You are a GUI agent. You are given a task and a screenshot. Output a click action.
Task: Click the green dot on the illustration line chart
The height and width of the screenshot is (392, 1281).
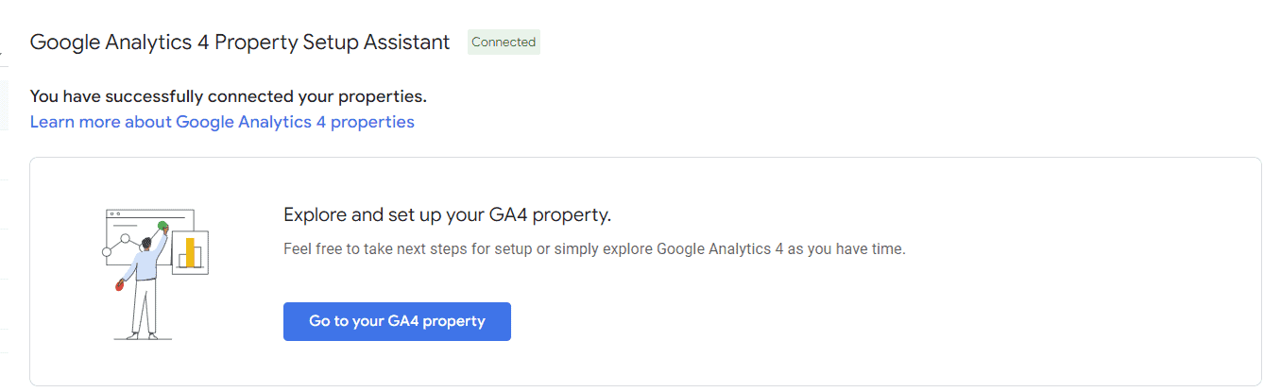pos(162,226)
